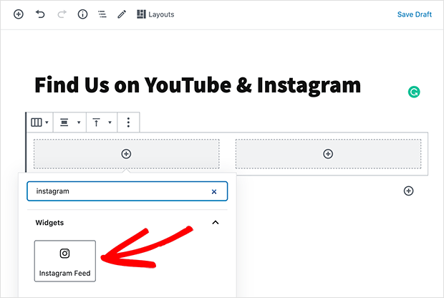
Task: Click the redo arrow icon
Action: pyautogui.click(x=62, y=14)
